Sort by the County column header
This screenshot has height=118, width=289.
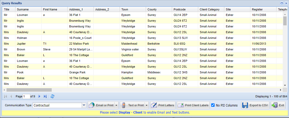[x=159, y=9]
